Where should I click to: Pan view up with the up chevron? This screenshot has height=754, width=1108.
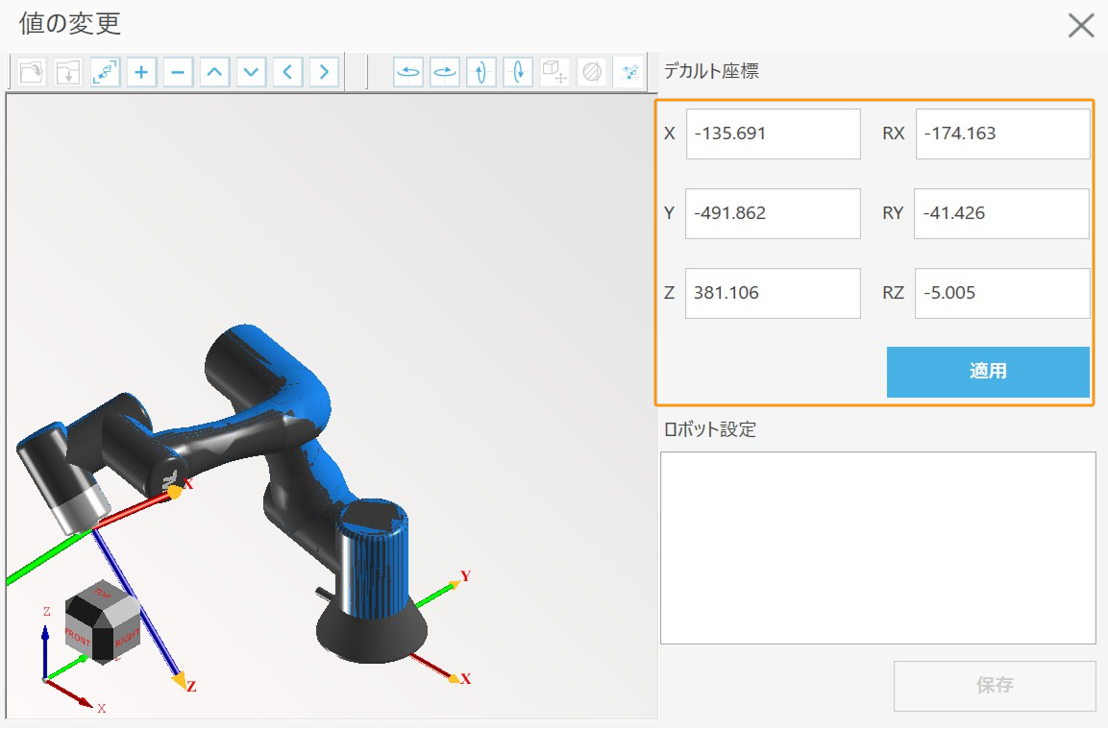click(x=215, y=72)
